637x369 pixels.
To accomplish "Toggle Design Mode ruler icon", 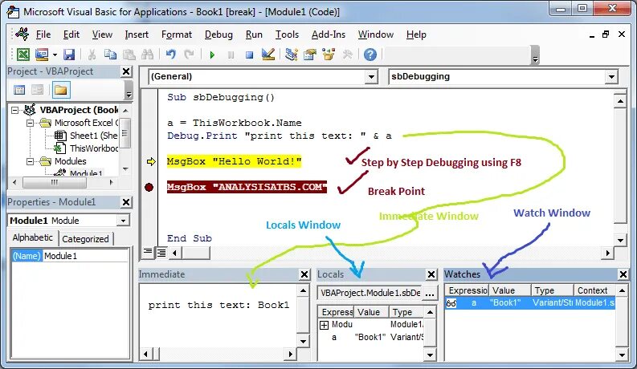I will pyautogui.click(x=268, y=55).
